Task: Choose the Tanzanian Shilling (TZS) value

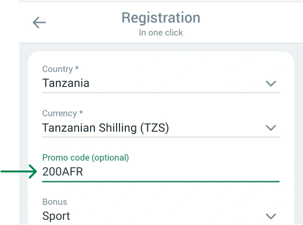Action: pos(105,128)
